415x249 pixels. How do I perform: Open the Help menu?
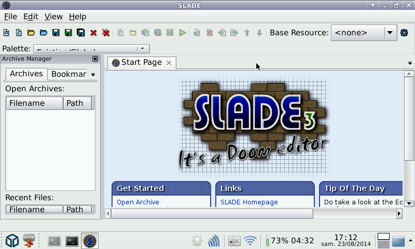[x=77, y=17]
